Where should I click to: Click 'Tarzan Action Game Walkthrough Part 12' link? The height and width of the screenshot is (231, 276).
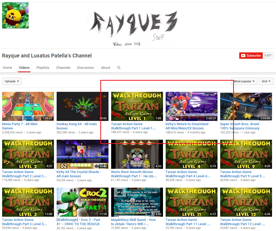(242, 222)
